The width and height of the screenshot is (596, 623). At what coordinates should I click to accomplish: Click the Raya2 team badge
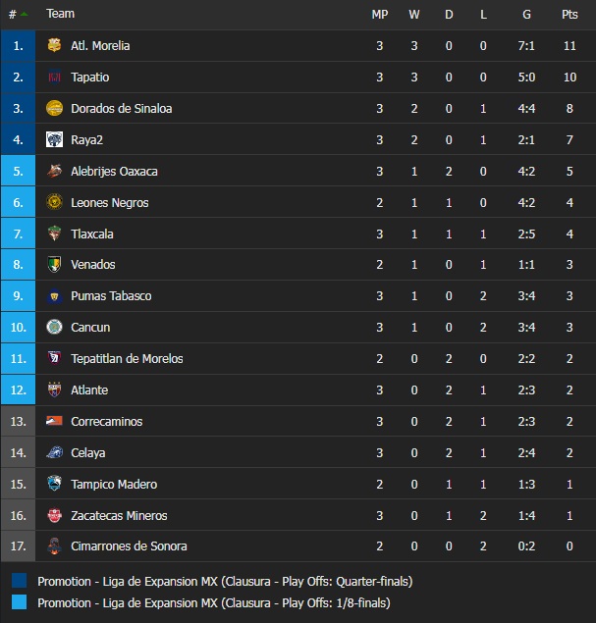pyautogui.click(x=54, y=139)
